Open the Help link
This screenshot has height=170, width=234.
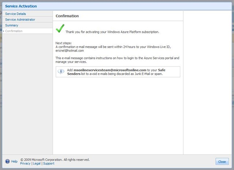click(x=14, y=161)
